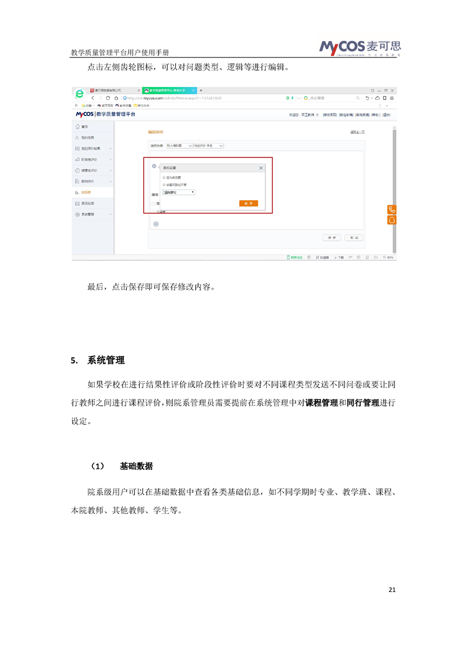The height and width of the screenshot is (659, 466).
Task: Click the gear settings icon beside the question
Action: tap(154, 166)
